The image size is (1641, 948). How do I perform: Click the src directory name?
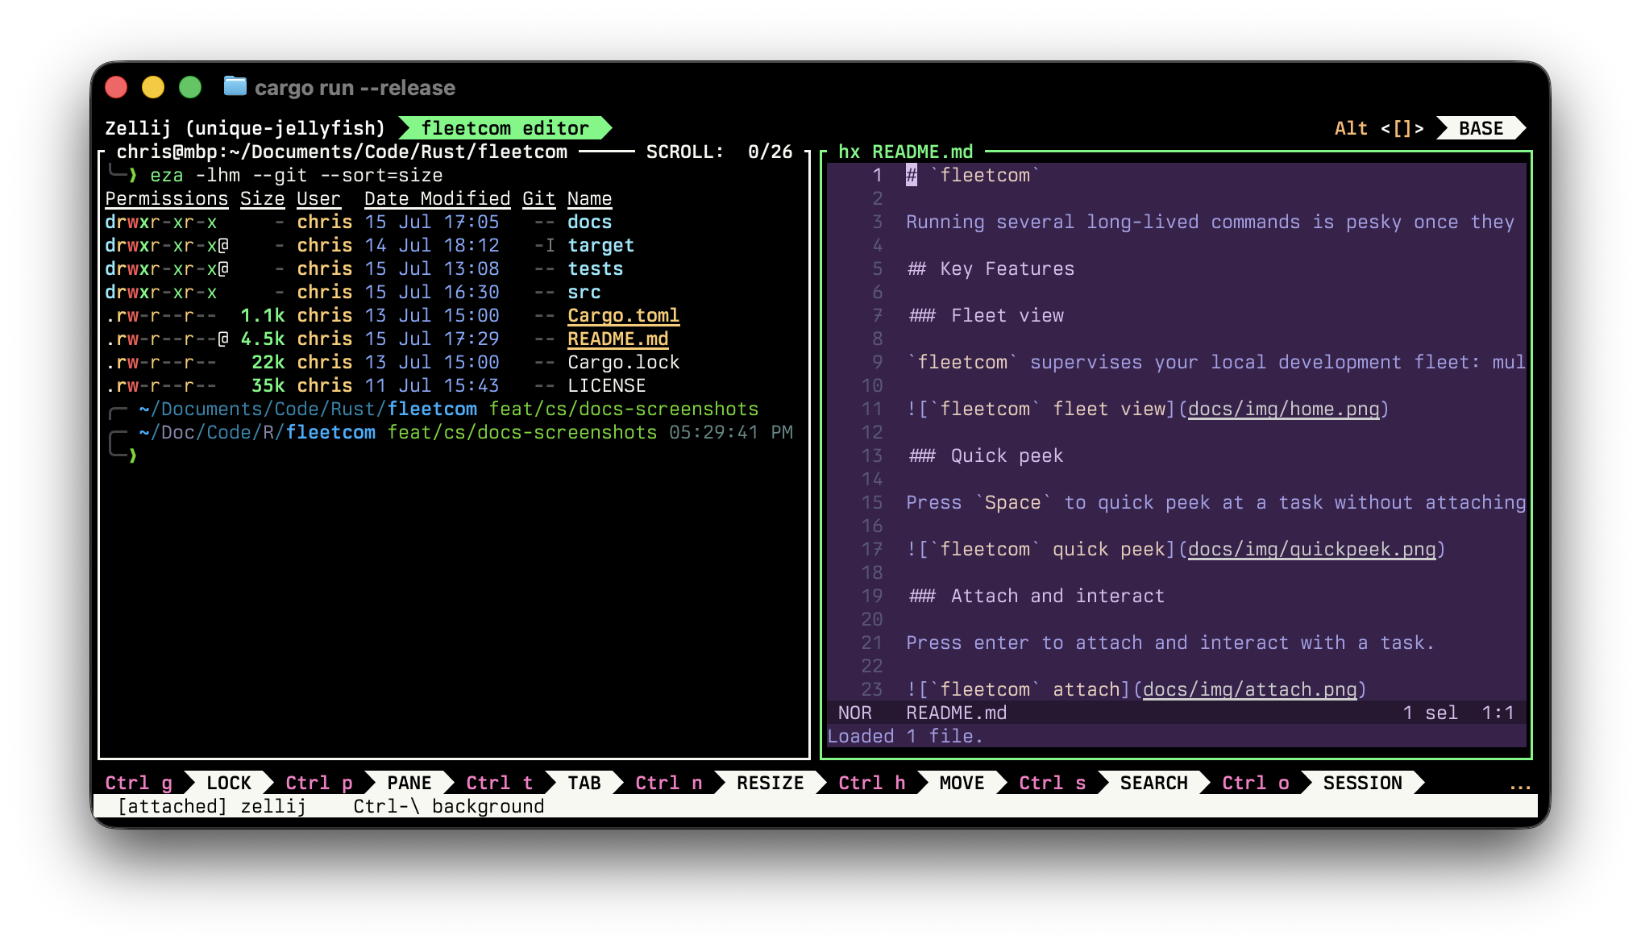coord(584,292)
